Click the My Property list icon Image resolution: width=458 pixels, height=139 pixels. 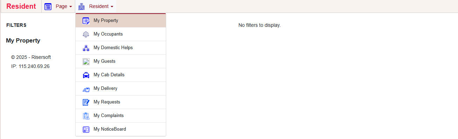[86, 21]
